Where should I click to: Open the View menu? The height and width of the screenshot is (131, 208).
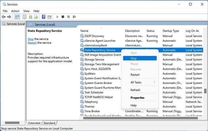(26, 11)
